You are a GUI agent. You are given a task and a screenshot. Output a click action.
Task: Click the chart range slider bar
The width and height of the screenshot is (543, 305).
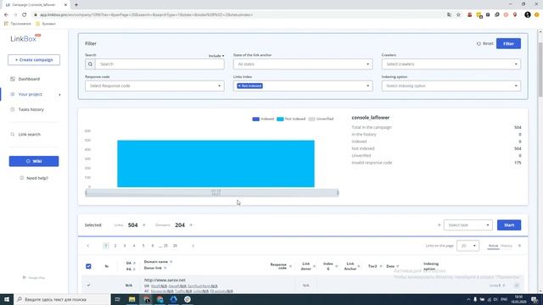coord(212,192)
